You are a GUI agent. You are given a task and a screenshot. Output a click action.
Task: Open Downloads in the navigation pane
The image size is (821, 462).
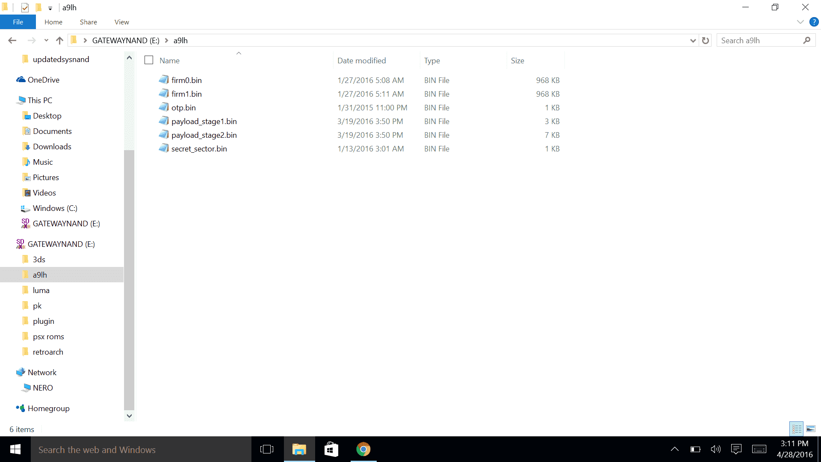click(52, 146)
